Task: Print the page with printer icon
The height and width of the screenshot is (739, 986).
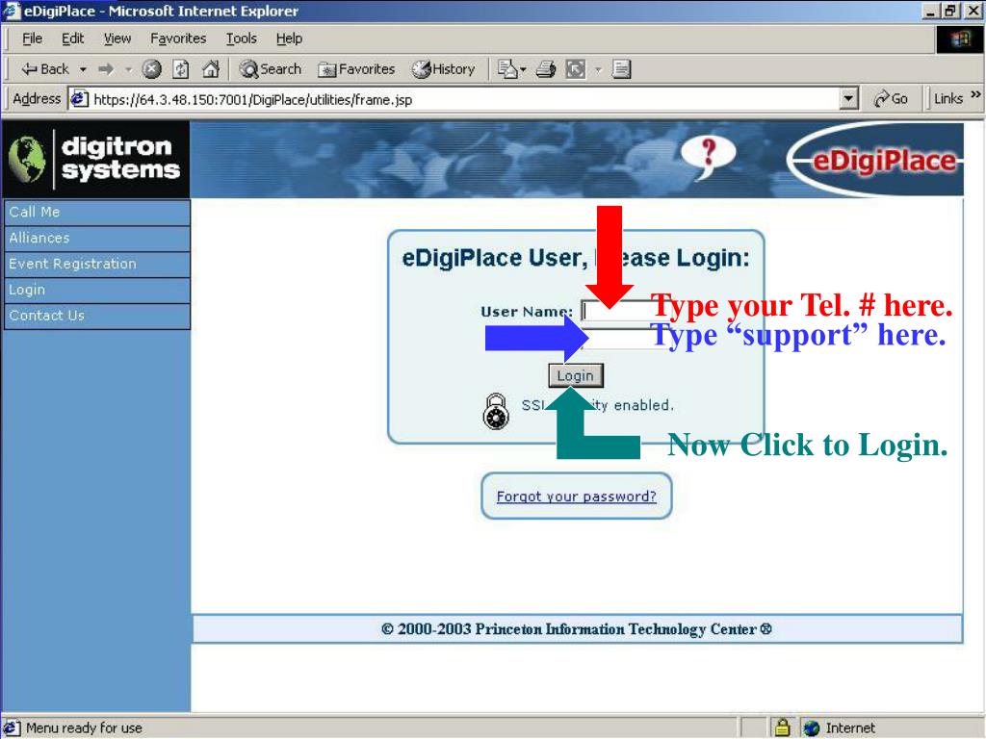Action: tap(546, 69)
